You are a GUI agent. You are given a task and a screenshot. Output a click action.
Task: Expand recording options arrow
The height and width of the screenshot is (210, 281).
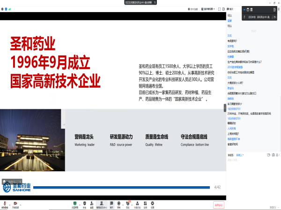pos(123,205)
